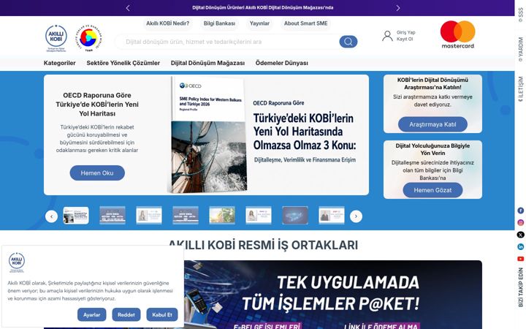Open Dijital Dönüşüm Mağazası menu
The image size is (526, 329).
point(207,63)
